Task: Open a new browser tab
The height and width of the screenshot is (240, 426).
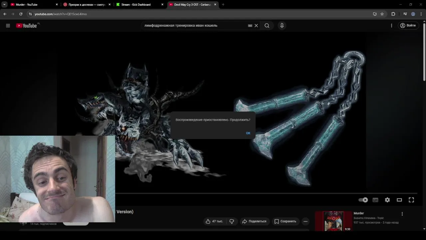Action: (223, 5)
